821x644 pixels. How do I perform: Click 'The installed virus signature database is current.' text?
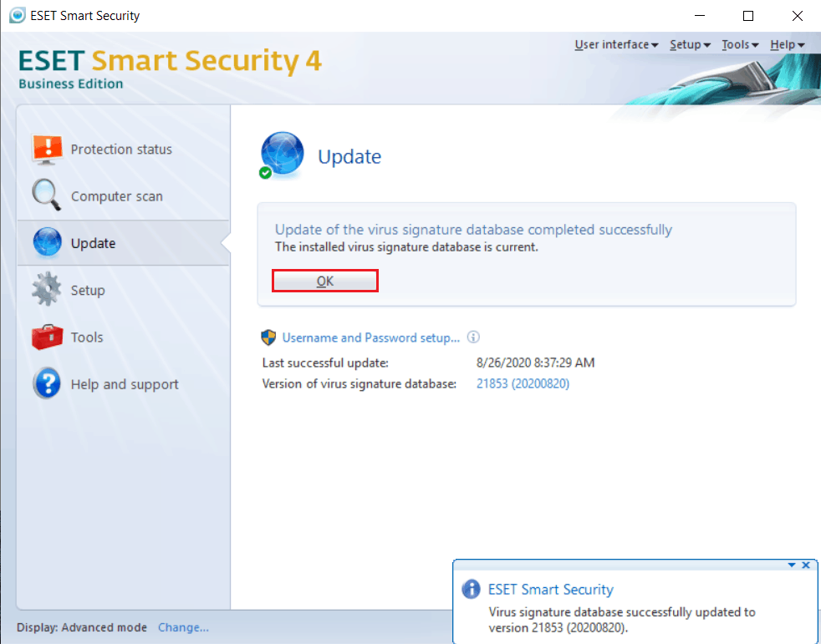tap(406, 247)
